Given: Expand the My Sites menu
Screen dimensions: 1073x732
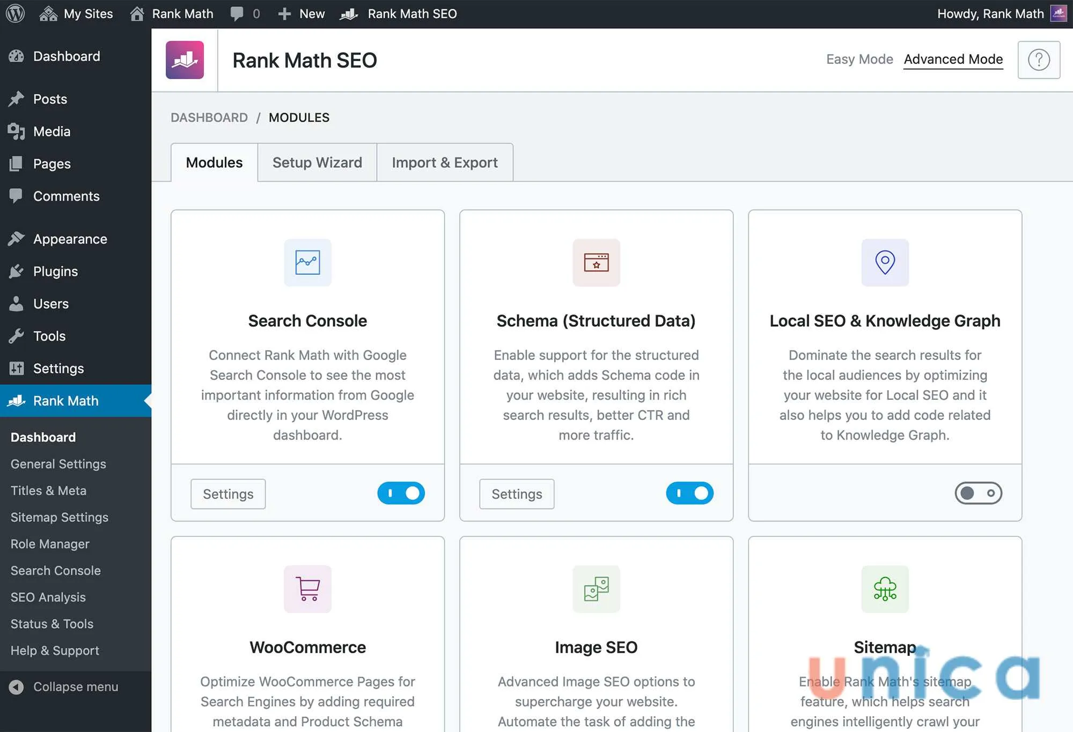Looking at the screenshot, I should [76, 13].
